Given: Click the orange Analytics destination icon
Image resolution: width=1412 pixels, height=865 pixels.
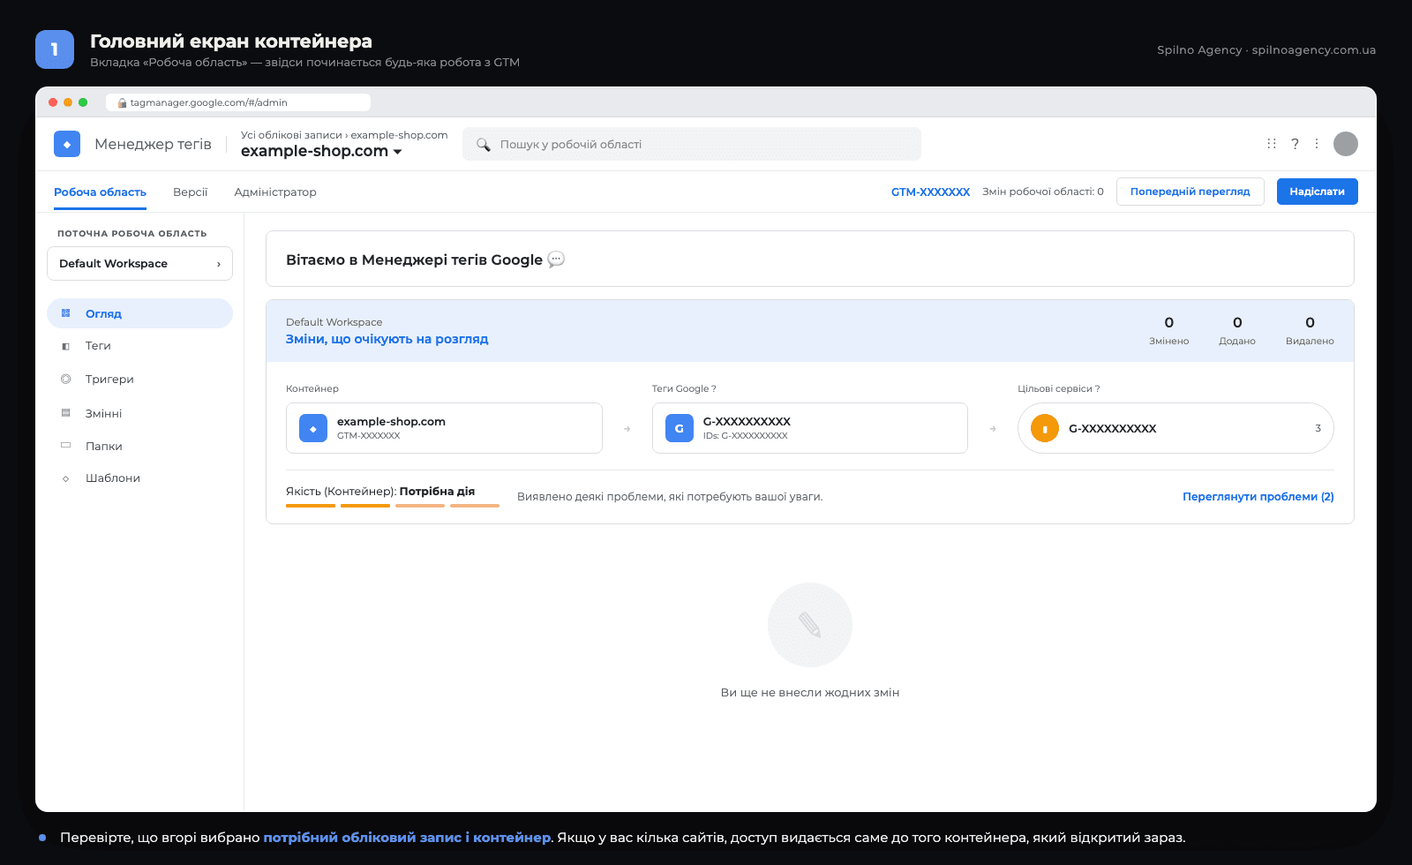Looking at the screenshot, I should (1045, 428).
